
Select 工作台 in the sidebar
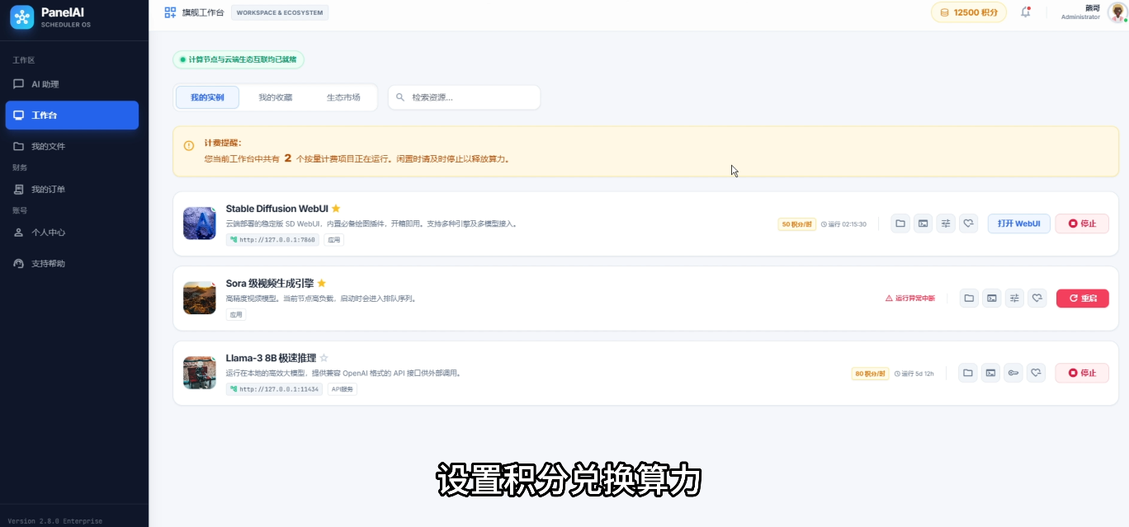coord(72,115)
